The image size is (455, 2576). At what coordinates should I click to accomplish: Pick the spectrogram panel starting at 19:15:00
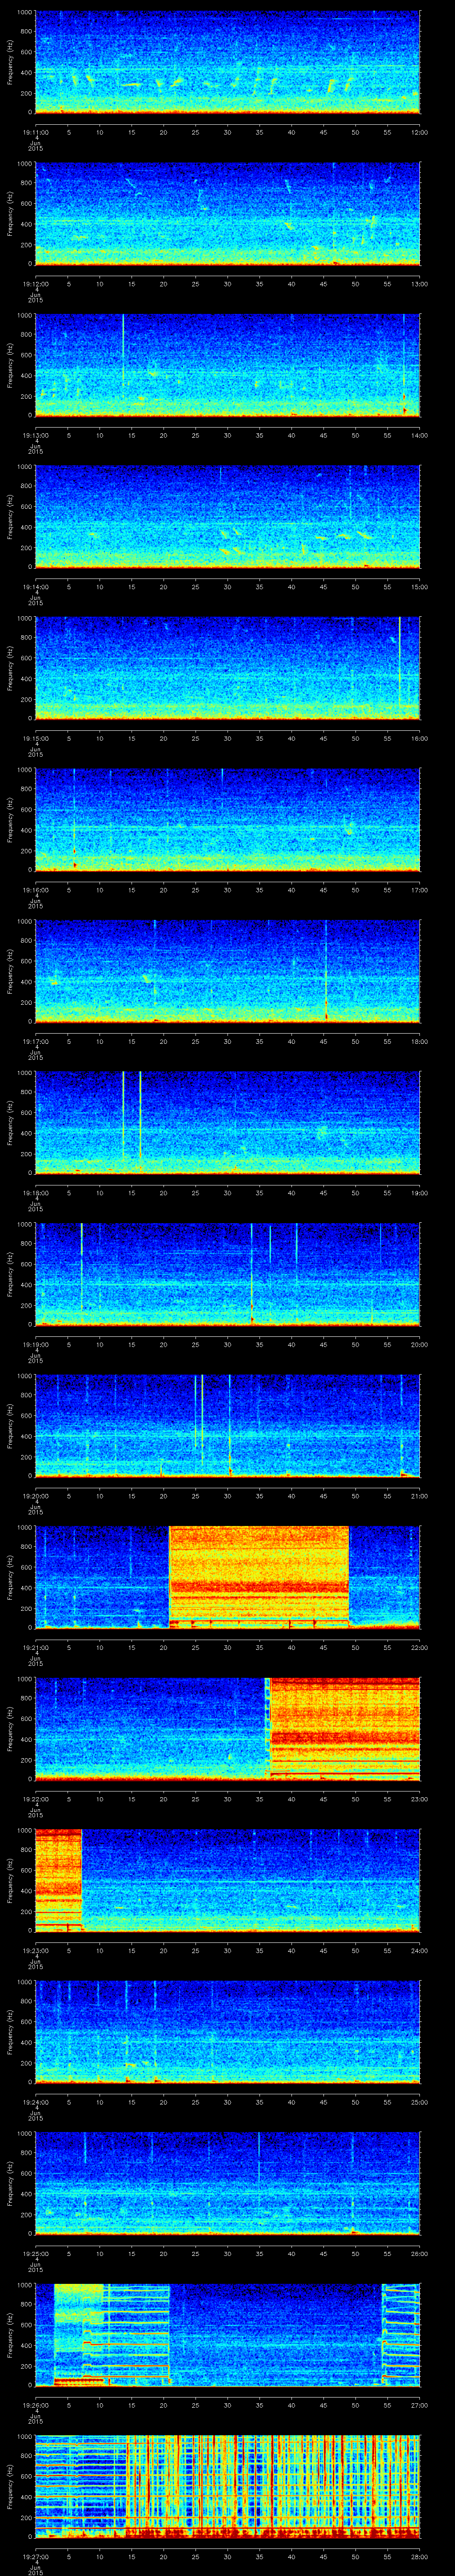(228, 668)
